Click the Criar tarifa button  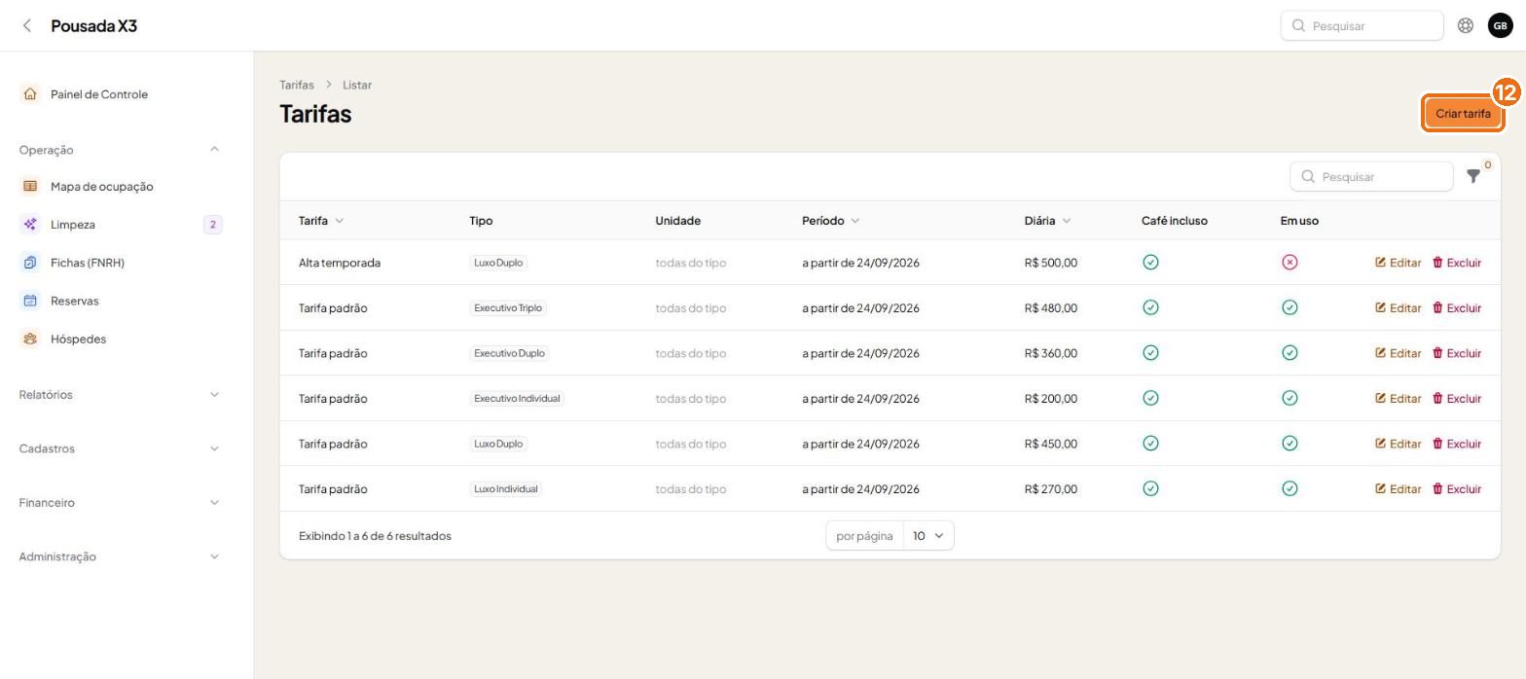(x=1463, y=114)
